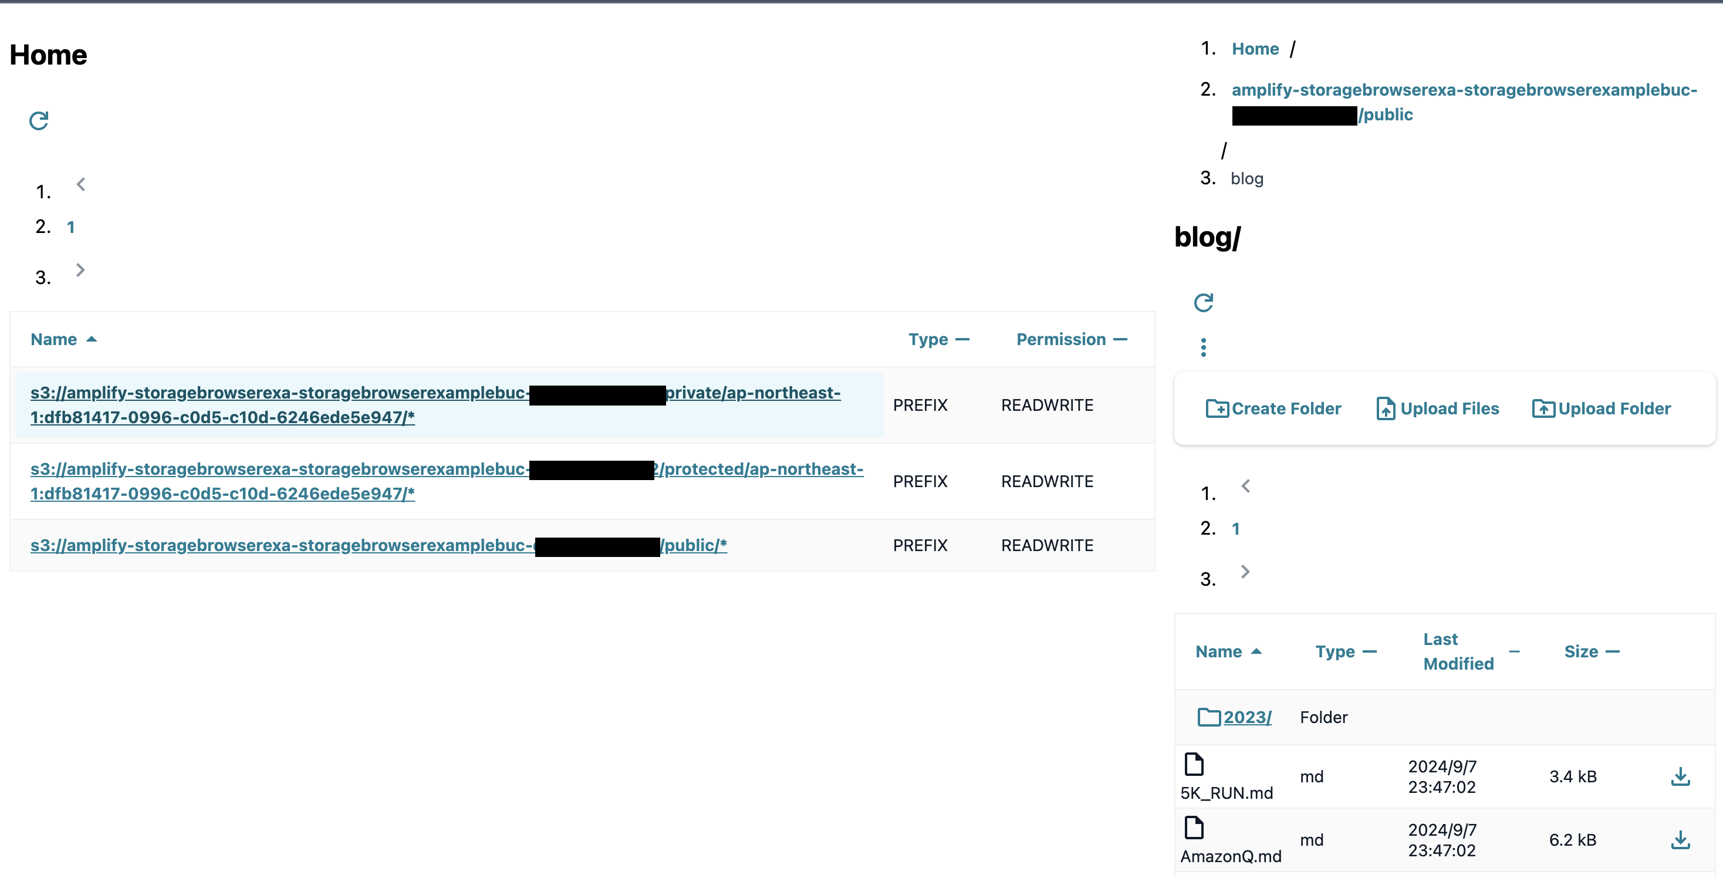Image resolution: width=1723 pixels, height=878 pixels.
Task: Download the AmazonQ.md file
Action: click(x=1680, y=840)
